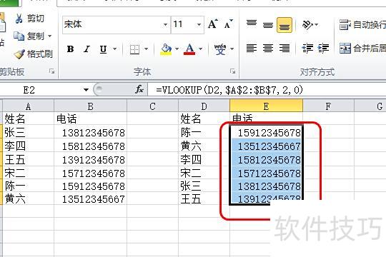Viewport: 386px width, 257px height.
Task: Apply yellow fill color with paint bucket
Action: [x=166, y=49]
